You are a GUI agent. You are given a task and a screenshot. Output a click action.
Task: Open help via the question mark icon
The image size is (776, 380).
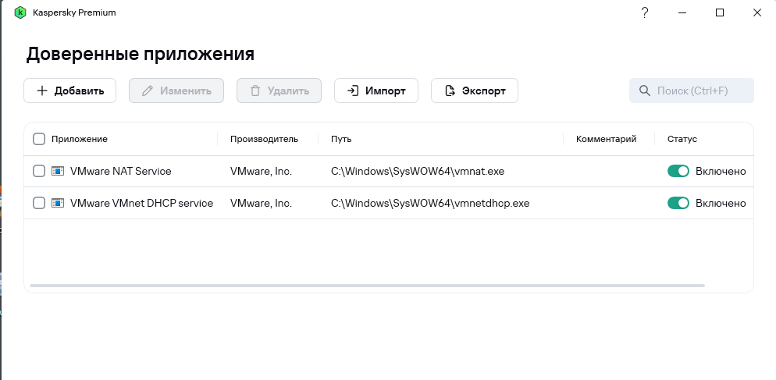644,12
